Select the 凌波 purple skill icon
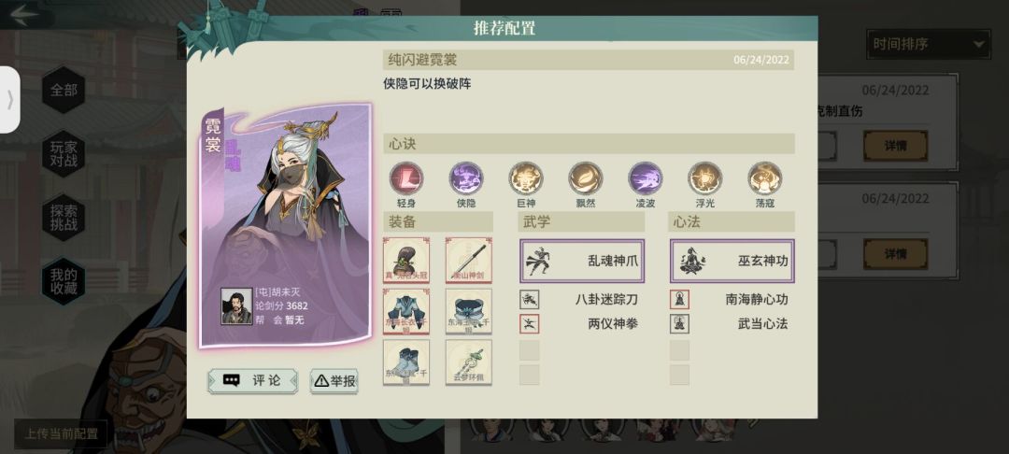The width and height of the screenshot is (1009, 454). pos(646,178)
